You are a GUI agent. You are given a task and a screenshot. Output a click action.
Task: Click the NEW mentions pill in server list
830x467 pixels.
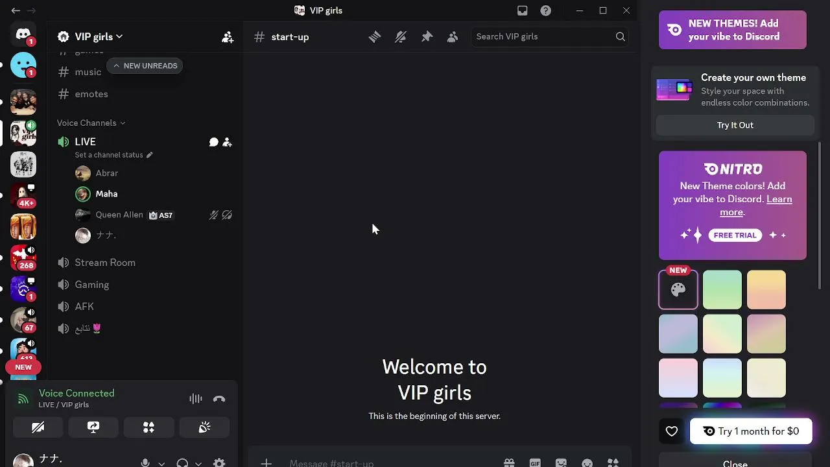click(x=23, y=367)
